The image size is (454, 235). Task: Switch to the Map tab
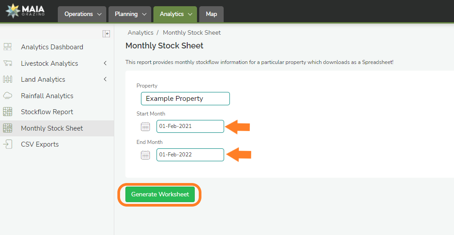pyautogui.click(x=211, y=14)
